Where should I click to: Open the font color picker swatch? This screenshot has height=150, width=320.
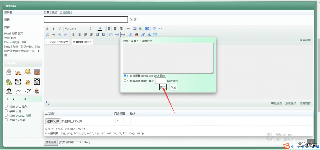click(x=100, y=29)
